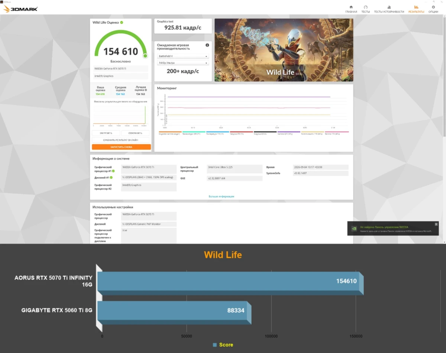
Task: Click the Intel Core Ultra 5 225 field
Action: [x=235, y=169]
